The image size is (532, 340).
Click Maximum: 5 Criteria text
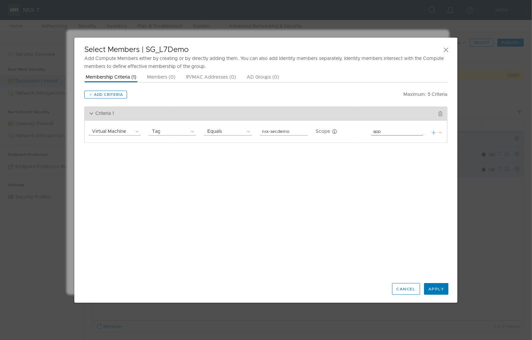tap(425, 94)
